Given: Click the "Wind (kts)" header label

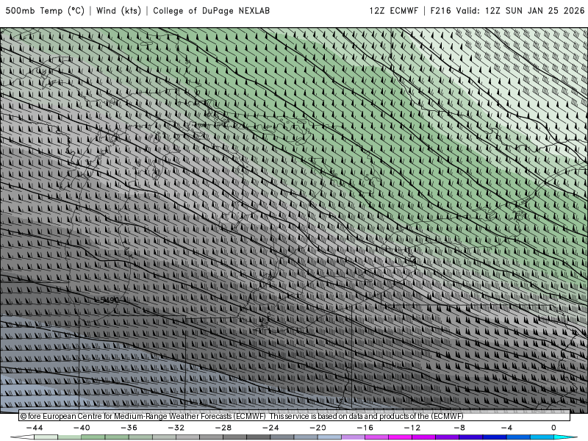Looking at the screenshot, I should click(x=118, y=11).
